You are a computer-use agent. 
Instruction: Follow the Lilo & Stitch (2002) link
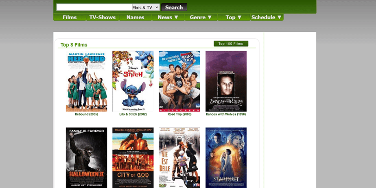coord(133,114)
